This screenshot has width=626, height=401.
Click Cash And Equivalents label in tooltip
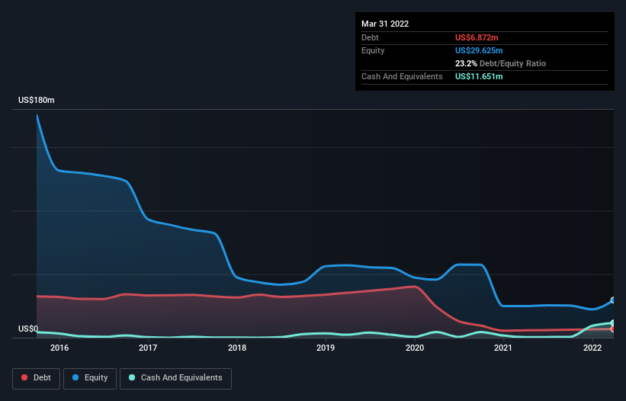402,76
